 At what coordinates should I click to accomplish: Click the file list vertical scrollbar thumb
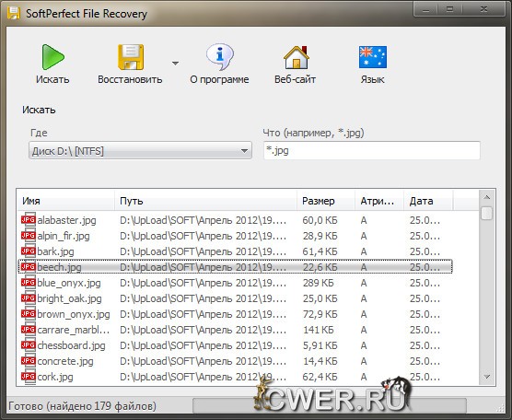pos(486,213)
